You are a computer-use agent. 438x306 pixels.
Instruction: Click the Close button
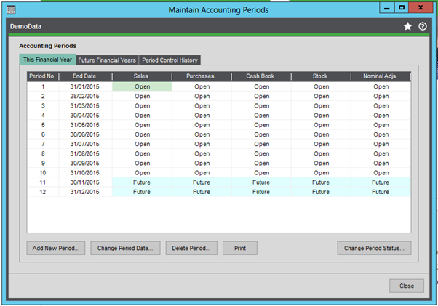coord(407,286)
